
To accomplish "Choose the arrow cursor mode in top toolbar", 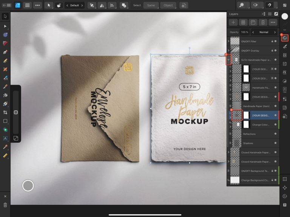I will tap(49, 5).
